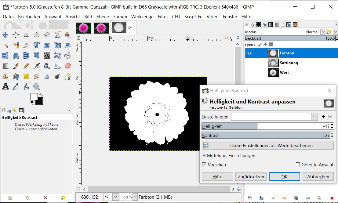
Task: Uncheck the Vorschau checkbox
Action: coord(204,165)
